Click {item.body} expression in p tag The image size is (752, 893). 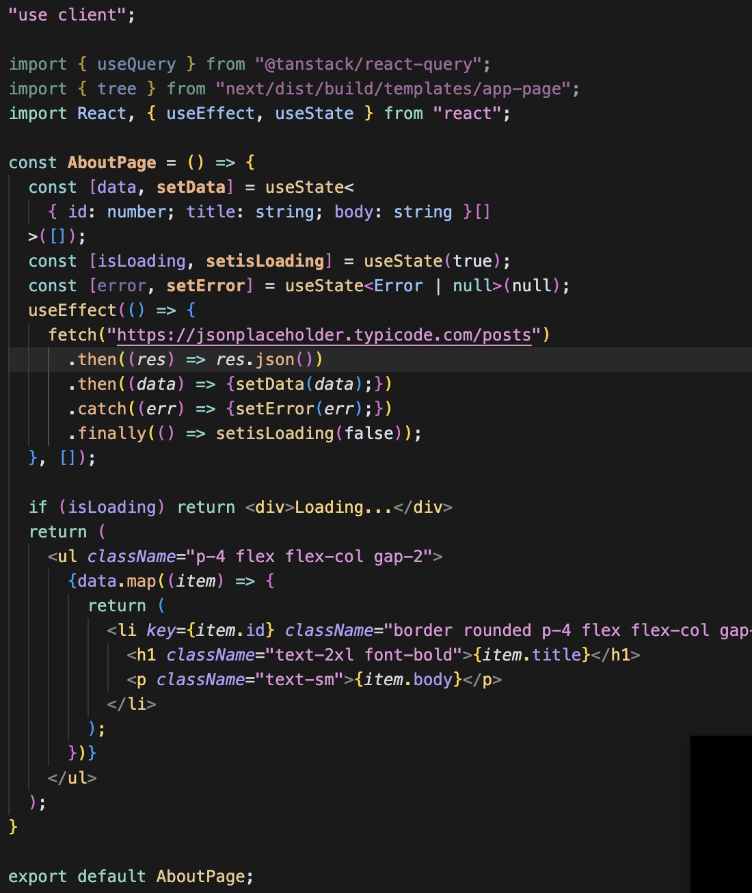(408, 679)
